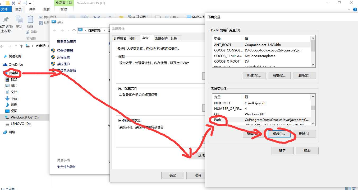Open the quick access toolbar customize arrow

pyautogui.click(x=30, y=3)
